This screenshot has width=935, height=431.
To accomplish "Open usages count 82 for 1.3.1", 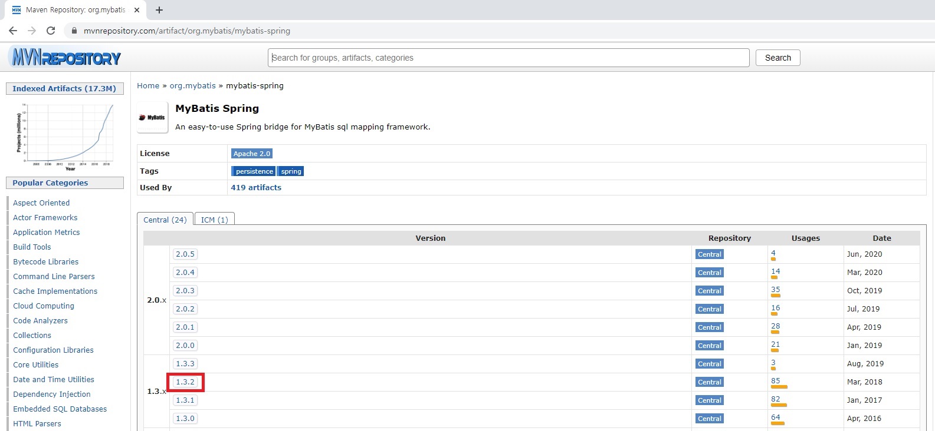I will pos(775,399).
